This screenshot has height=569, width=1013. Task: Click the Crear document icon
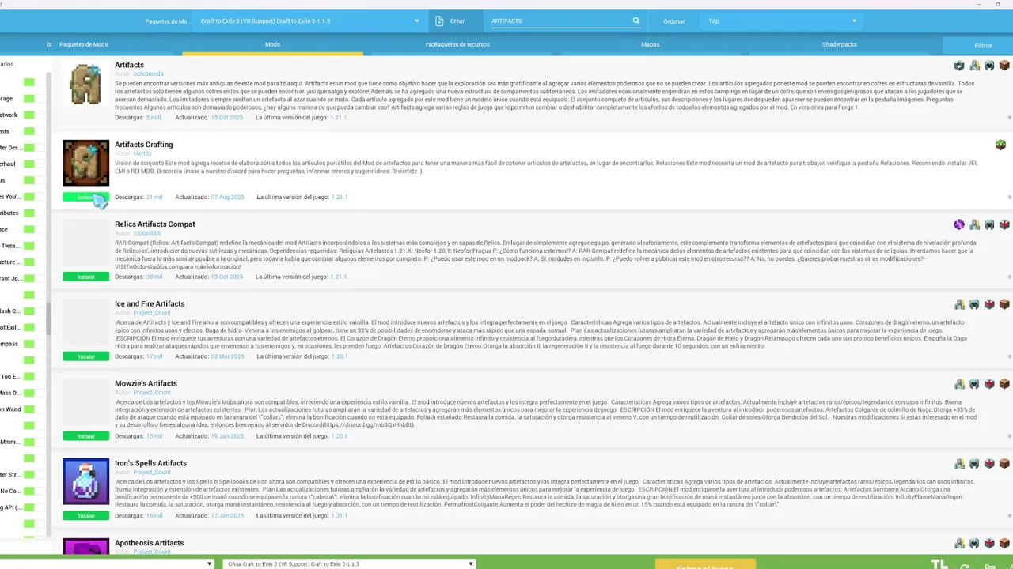click(x=440, y=21)
